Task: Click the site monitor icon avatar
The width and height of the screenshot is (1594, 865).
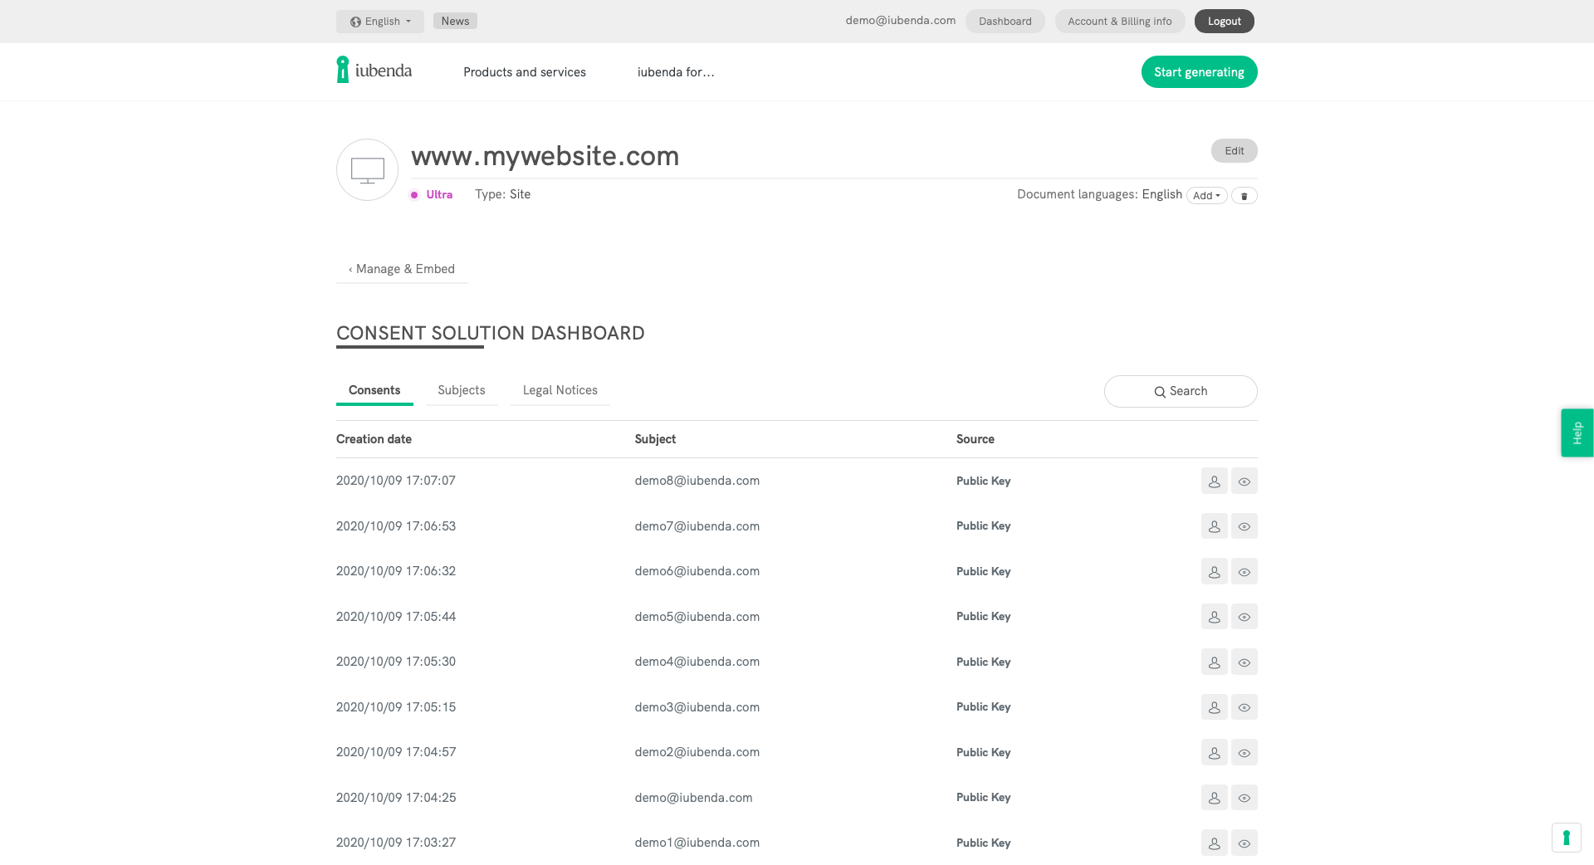Action: click(x=367, y=169)
